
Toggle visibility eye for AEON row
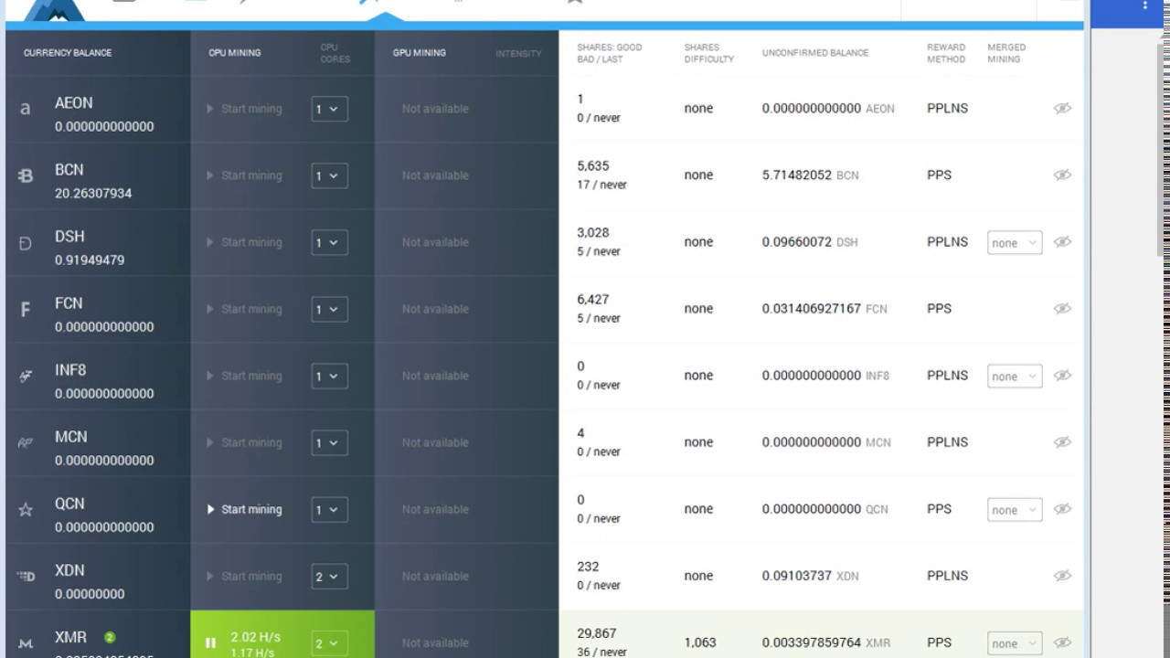tap(1062, 108)
